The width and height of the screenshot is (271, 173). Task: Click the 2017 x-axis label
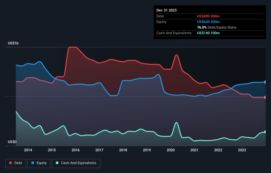[99, 150]
